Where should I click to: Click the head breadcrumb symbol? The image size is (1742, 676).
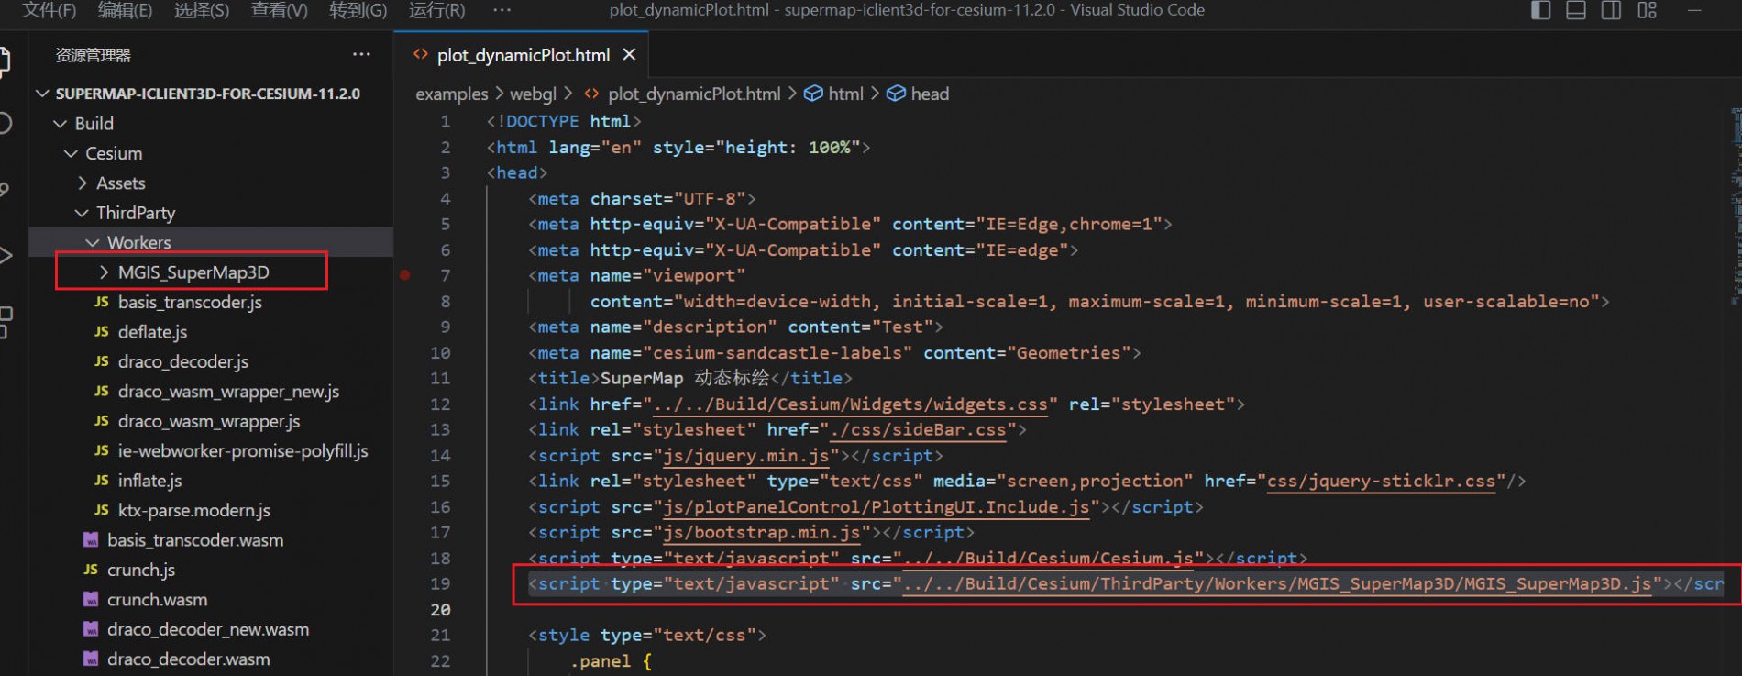929,94
